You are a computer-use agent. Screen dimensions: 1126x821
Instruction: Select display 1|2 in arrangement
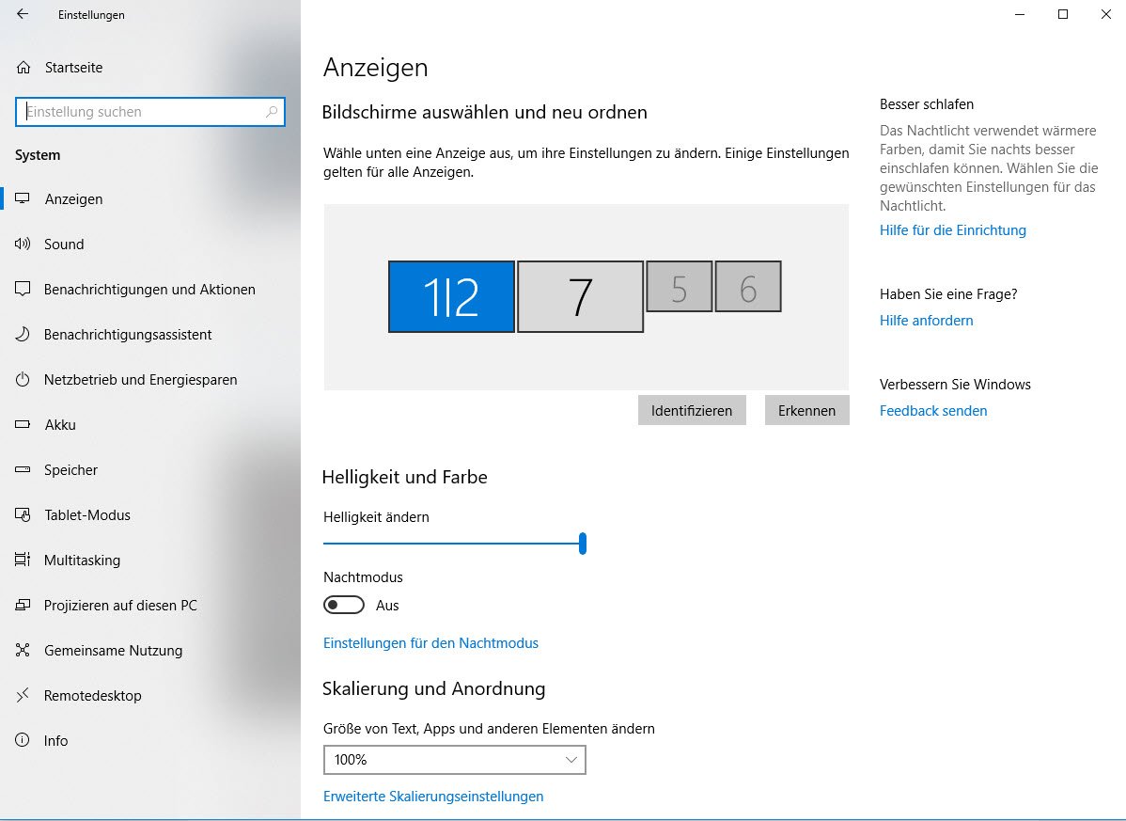point(452,296)
